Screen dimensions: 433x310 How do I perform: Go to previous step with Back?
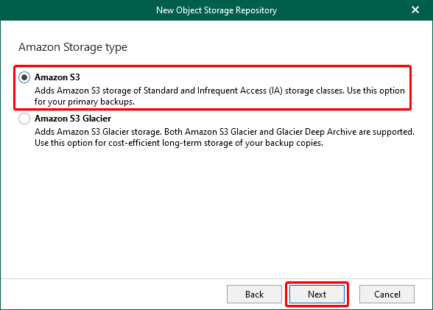254,295
